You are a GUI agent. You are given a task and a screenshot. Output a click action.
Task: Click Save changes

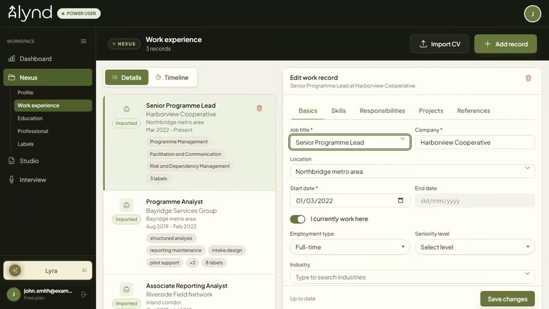pos(507,299)
